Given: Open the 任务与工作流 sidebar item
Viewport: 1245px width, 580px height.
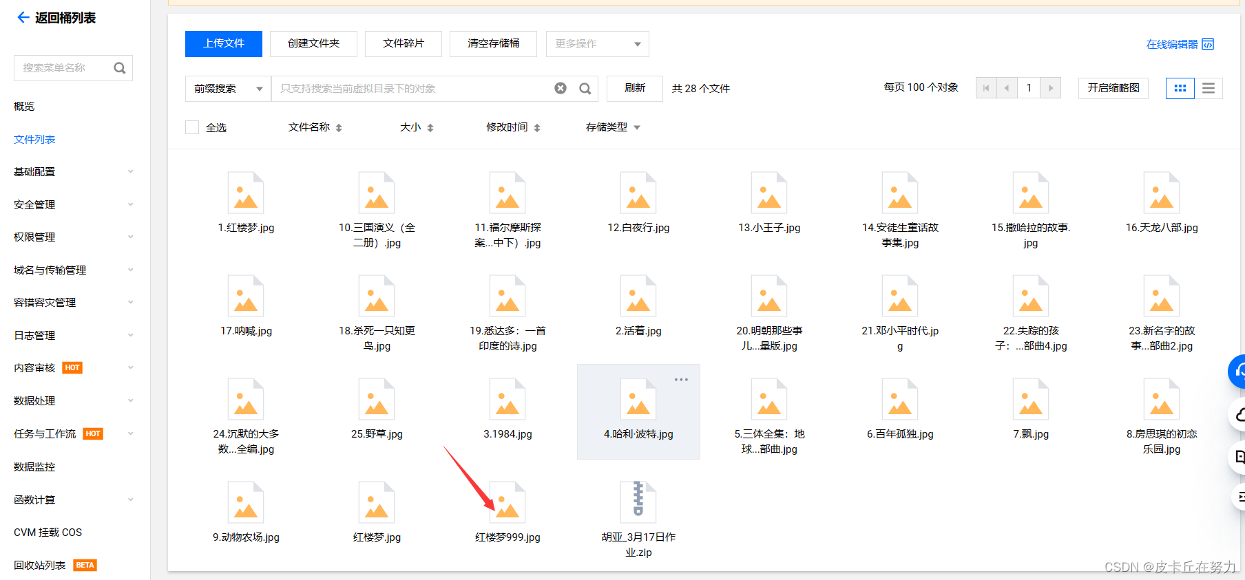Looking at the screenshot, I should (45, 433).
